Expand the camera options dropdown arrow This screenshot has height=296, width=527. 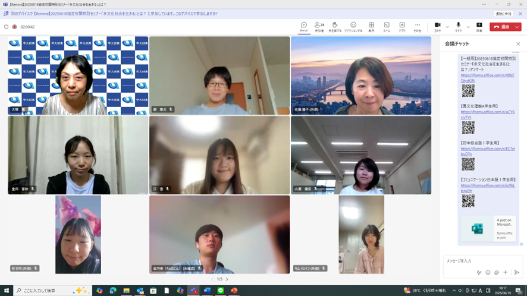pos(447,27)
